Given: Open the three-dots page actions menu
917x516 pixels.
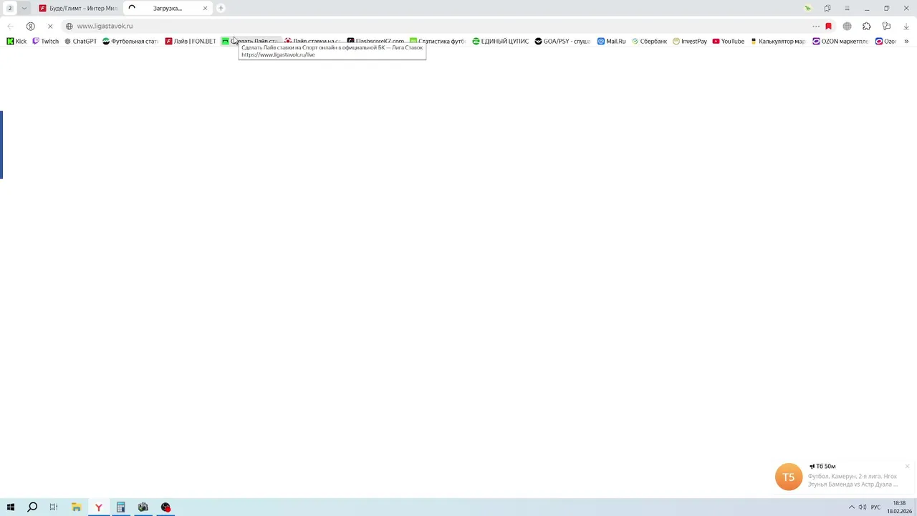Looking at the screenshot, I should click(816, 26).
